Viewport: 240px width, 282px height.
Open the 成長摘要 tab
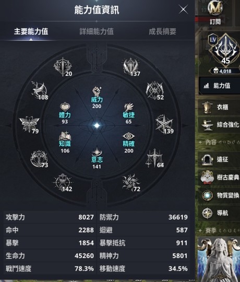162,31
